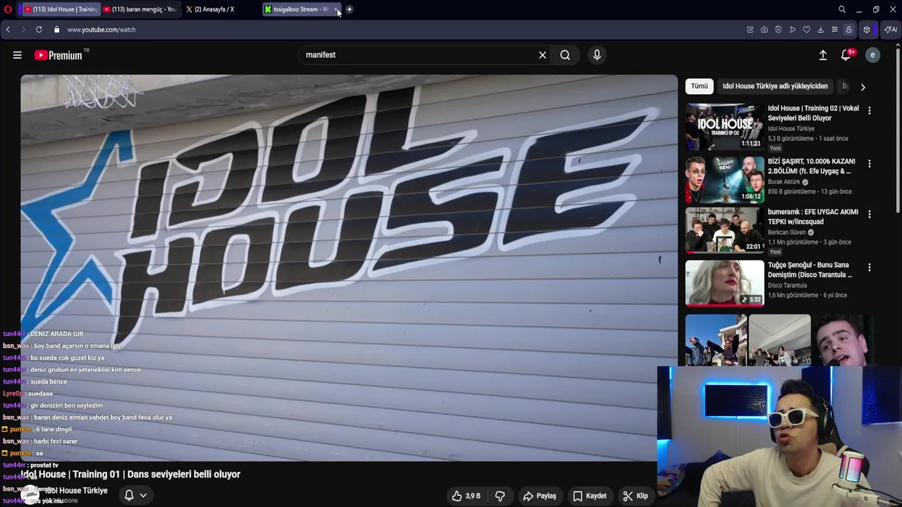
Task: Open Disco Tarantula channel name
Action: (787, 285)
